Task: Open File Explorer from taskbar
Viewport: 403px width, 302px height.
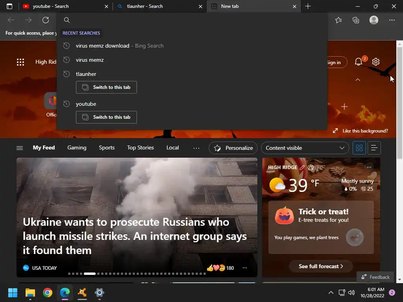Action: 30,293
